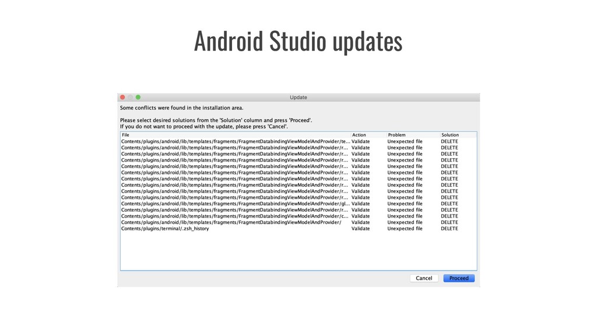Screen dimensions: 597x335
Task: Click Validate in the 'te...' row
Action: (x=360, y=141)
